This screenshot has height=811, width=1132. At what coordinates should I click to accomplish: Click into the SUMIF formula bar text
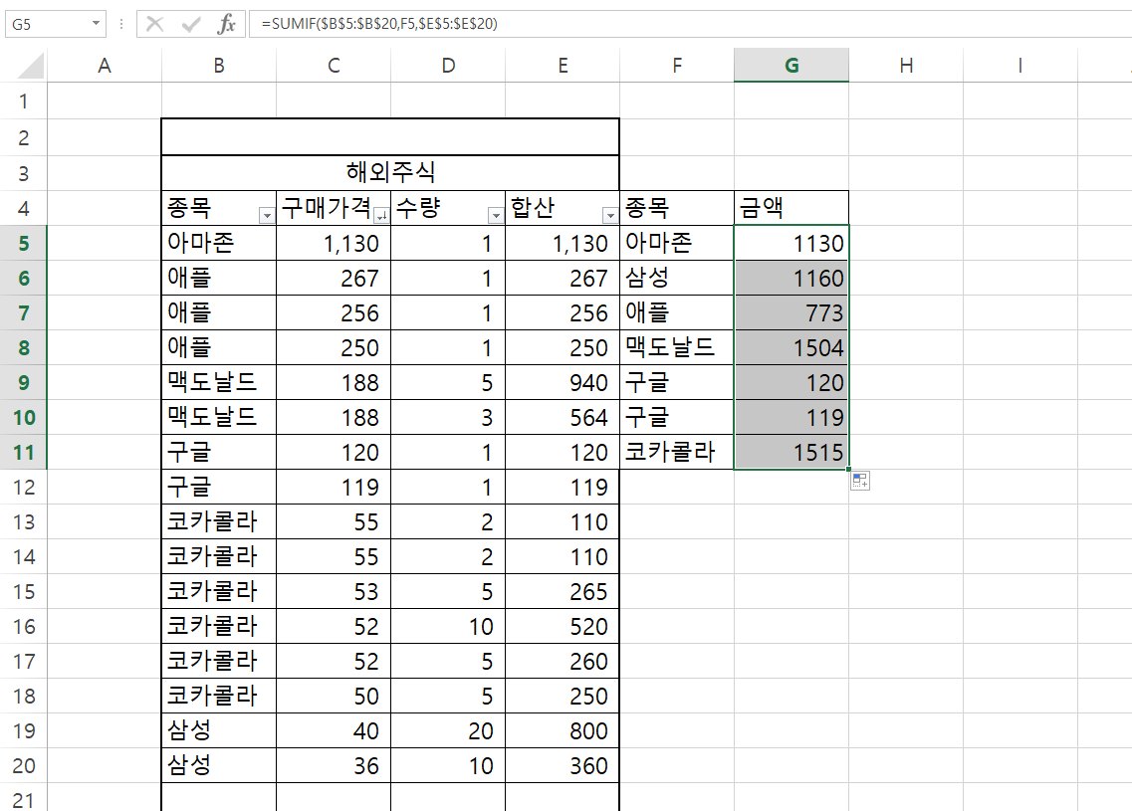click(379, 24)
